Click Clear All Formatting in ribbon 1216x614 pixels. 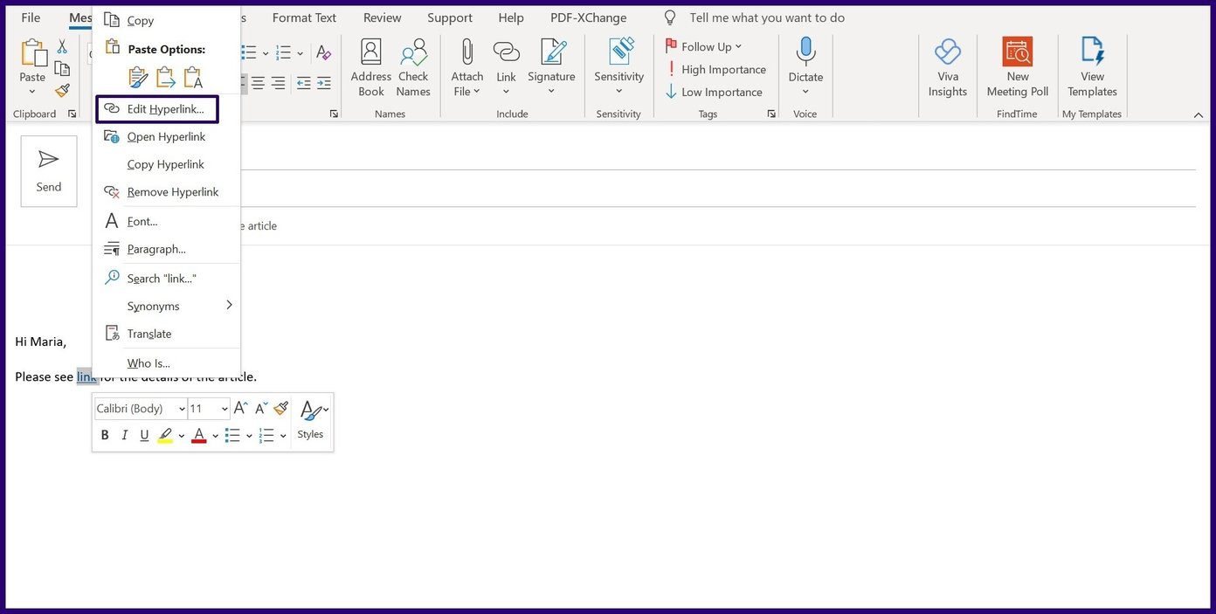[323, 53]
